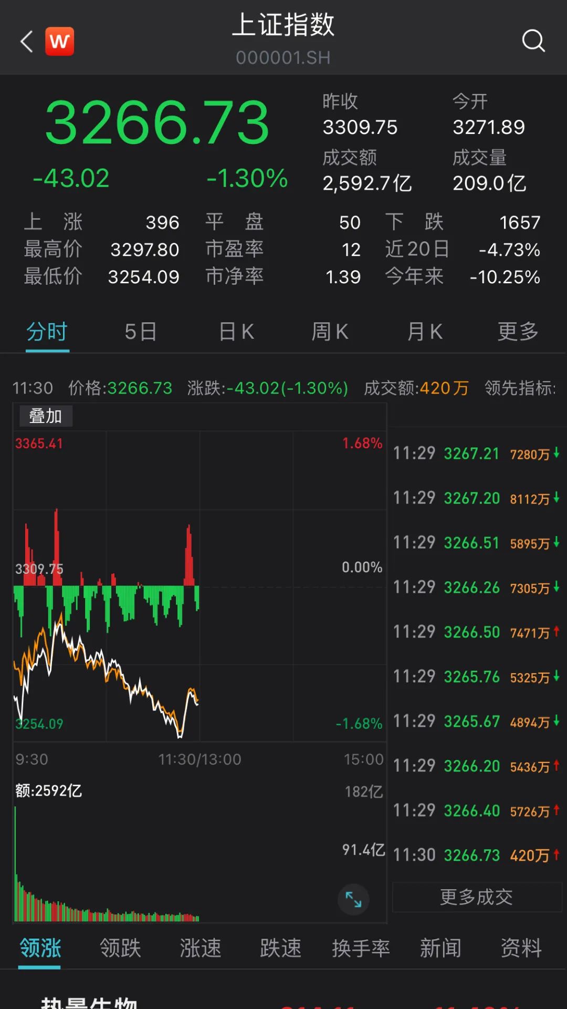This screenshot has width=567, height=1009.
Task: Tap the 上证指数 title
Action: click(x=283, y=25)
